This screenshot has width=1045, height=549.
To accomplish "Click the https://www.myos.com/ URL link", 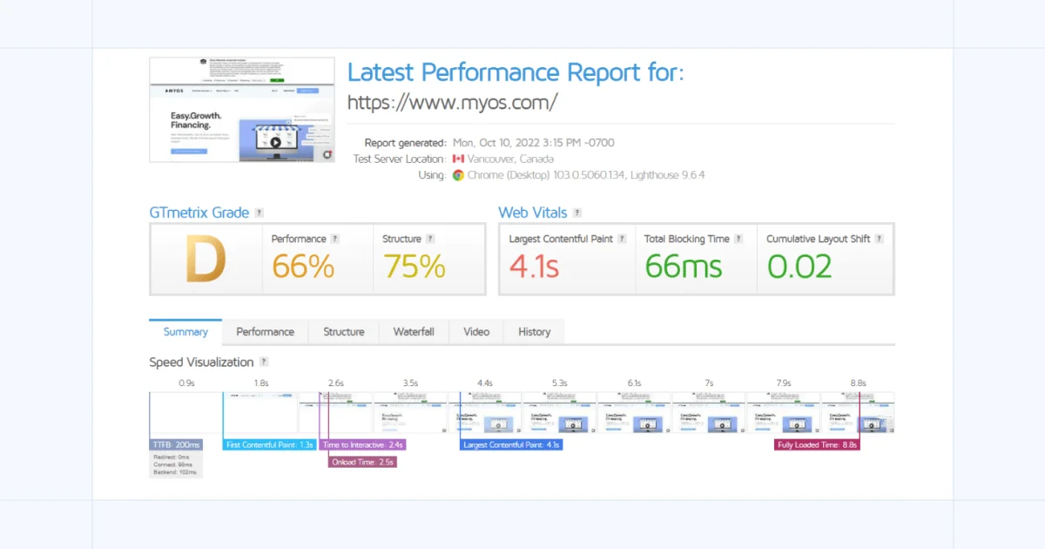I will 452,103.
